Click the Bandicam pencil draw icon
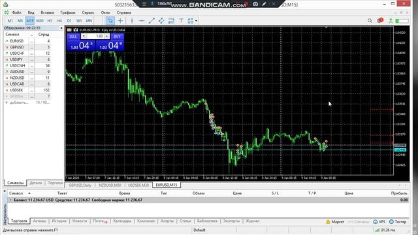Viewport: 418px width, 235px height. click(264, 4)
